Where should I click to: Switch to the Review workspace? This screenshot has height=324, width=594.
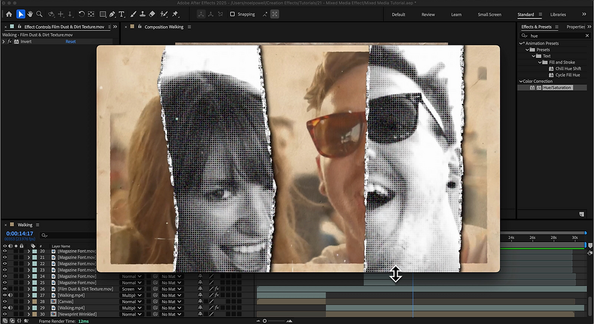pyautogui.click(x=428, y=15)
